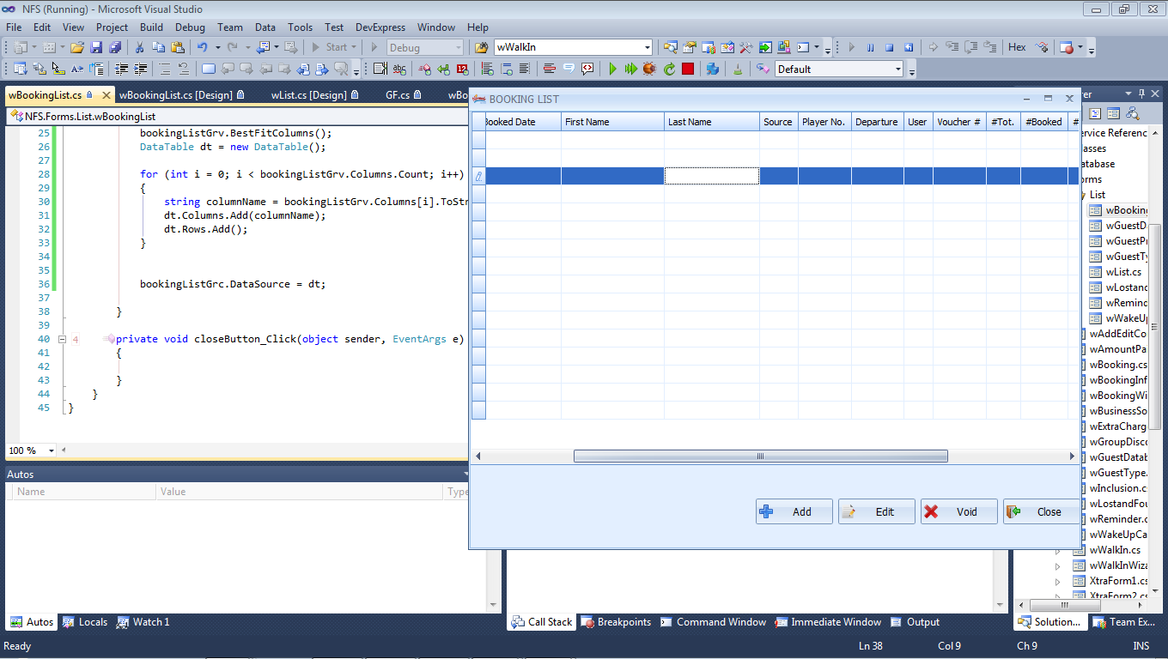Screen dimensions: 1168x659
Task: Click the Booking List horizontal scrollbar thumb
Action: (x=760, y=456)
